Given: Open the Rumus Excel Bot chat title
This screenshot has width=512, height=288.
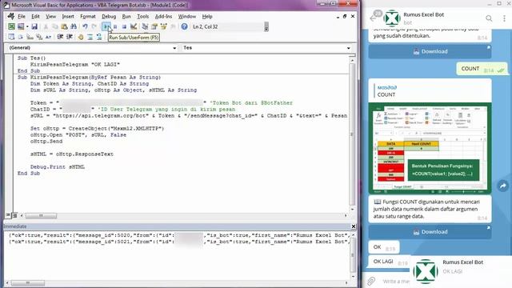Looking at the screenshot, I should (x=423, y=14).
